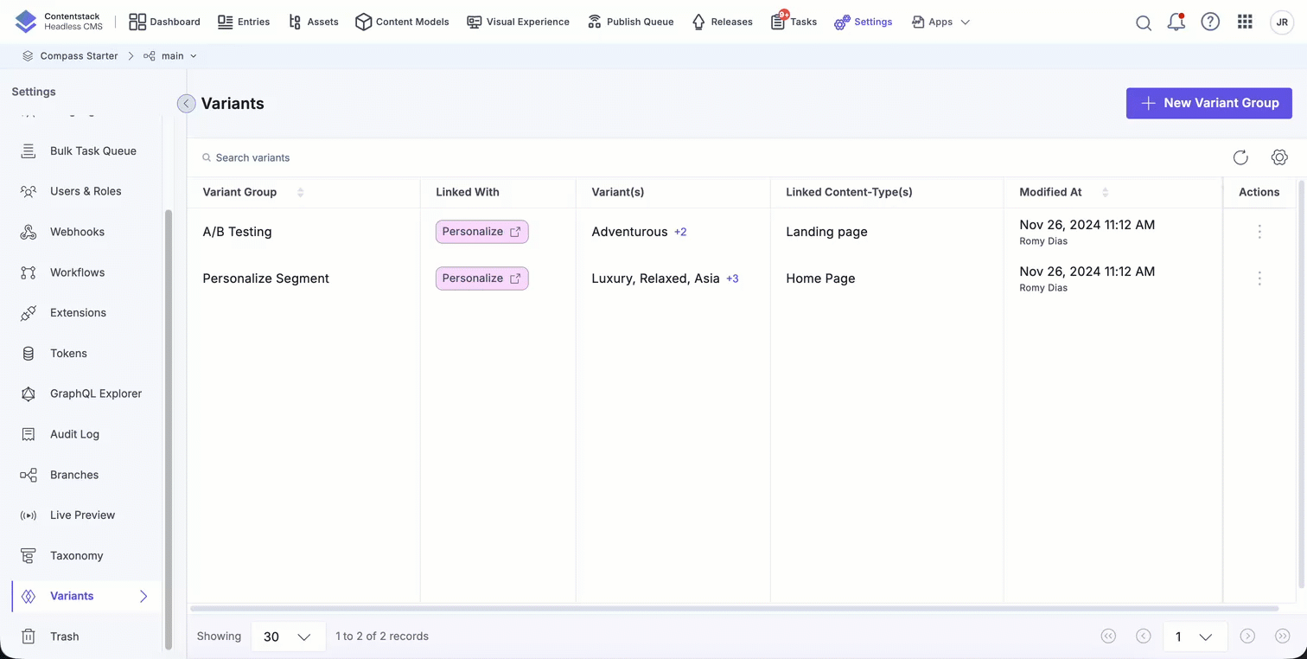Open actions menu for Personalize Segment
1307x659 pixels.
point(1259,278)
